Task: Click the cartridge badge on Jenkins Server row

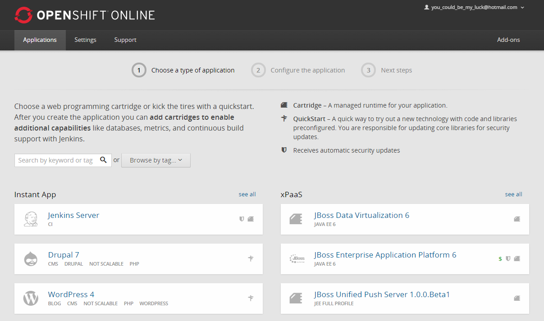Action: [x=251, y=219]
